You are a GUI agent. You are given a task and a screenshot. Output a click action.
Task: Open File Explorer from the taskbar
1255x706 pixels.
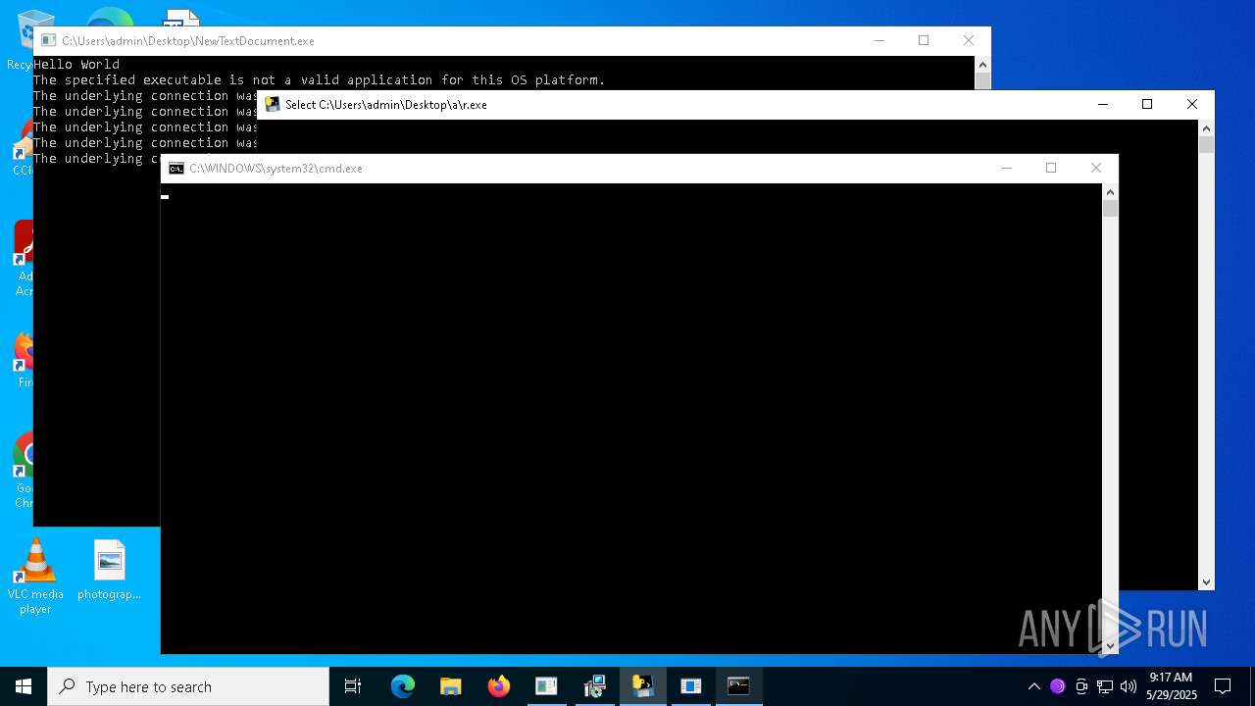point(451,686)
